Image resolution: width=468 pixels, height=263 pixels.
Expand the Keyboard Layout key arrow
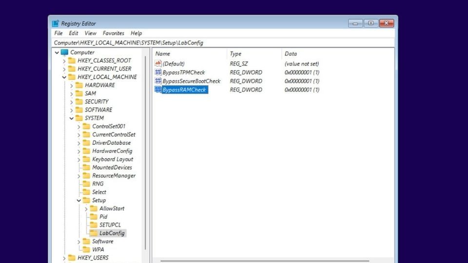point(79,160)
